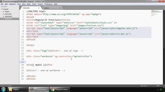
Task: Click the </body> closing tag on line 24
Action: point(31,76)
